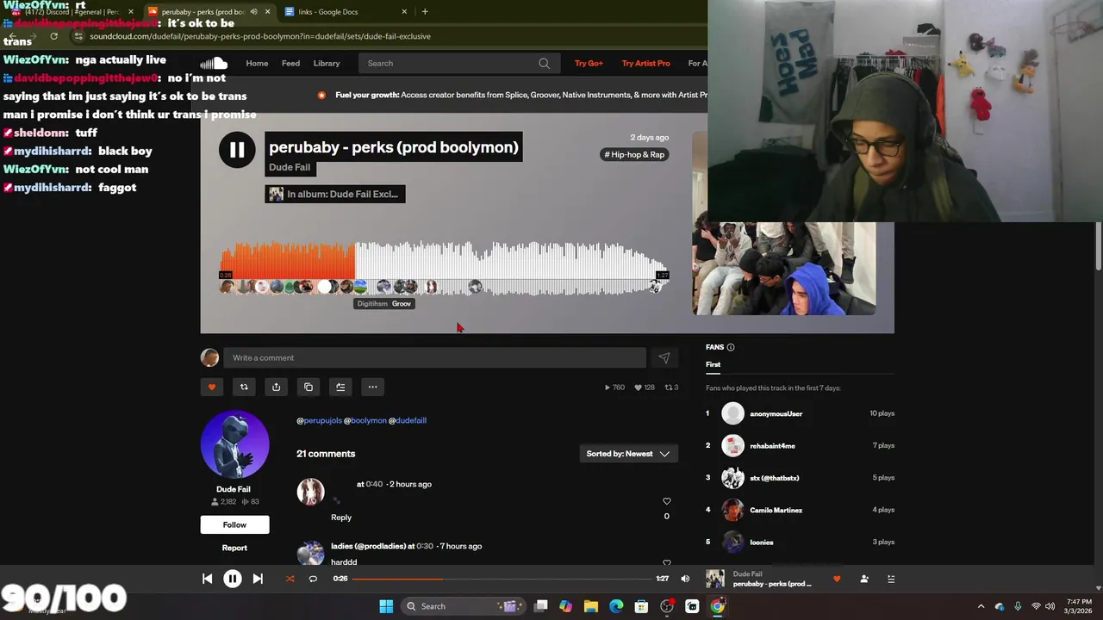Click Try Artist Pro in the header

(645, 63)
